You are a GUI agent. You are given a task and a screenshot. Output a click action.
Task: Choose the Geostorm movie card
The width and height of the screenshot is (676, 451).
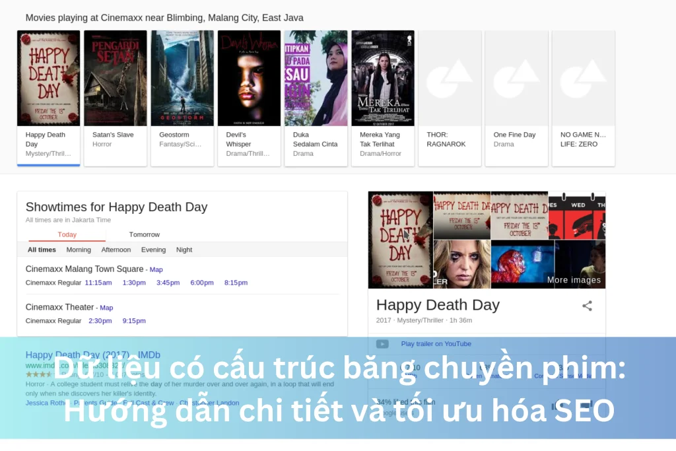point(182,98)
